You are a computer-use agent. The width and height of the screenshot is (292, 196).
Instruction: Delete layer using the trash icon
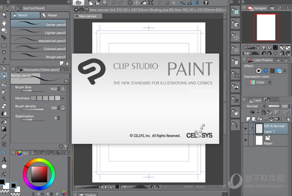click(x=288, y=119)
